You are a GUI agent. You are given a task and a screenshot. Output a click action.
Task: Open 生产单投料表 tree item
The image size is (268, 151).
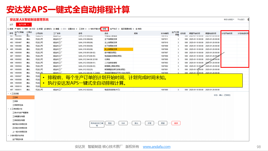coord(18,139)
